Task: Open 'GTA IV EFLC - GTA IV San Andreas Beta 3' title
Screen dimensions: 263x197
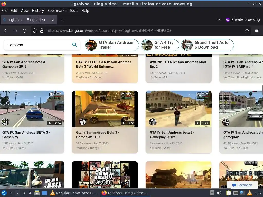Action: [x=104, y=64]
